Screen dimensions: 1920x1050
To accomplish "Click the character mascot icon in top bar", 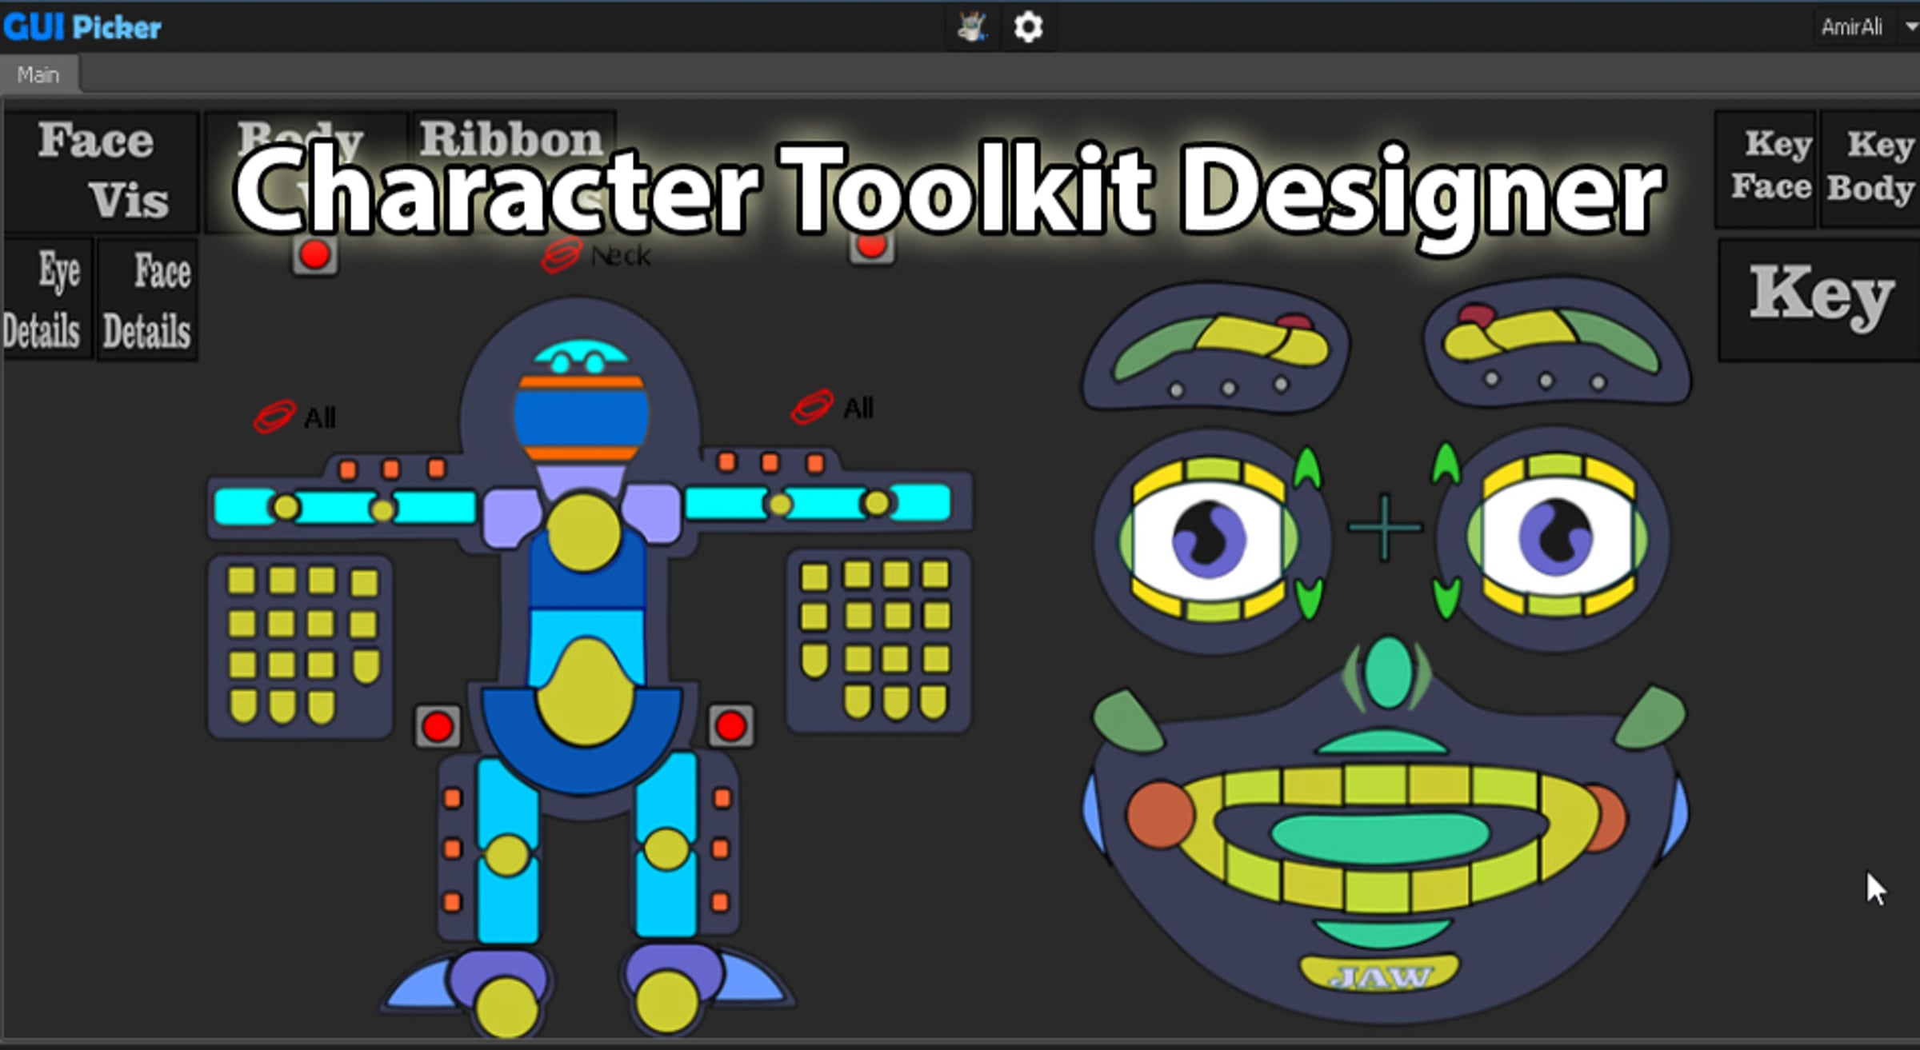I will (x=972, y=27).
